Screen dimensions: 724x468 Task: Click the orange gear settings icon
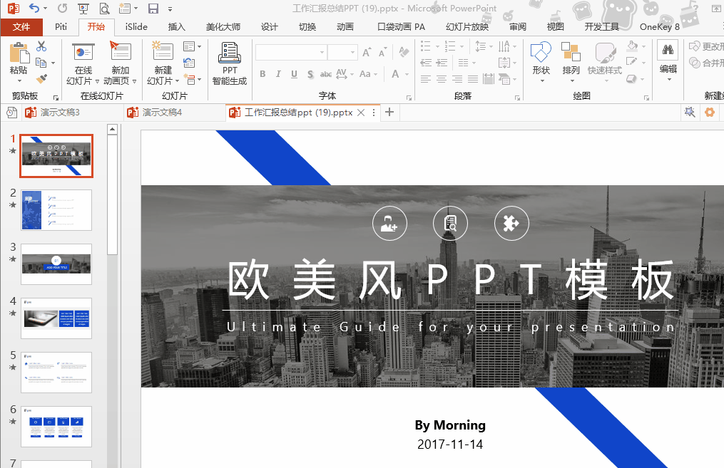tap(710, 112)
